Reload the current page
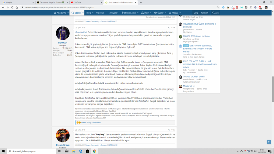The height and width of the screenshot is (154, 274). pyautogui.click(x=12, y=8)
